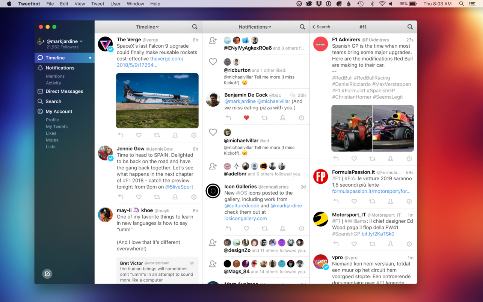
Task: Open the actions gear on Benjamin De Cock's tweet
Action: pyautogui.click(x=302, y=118)
